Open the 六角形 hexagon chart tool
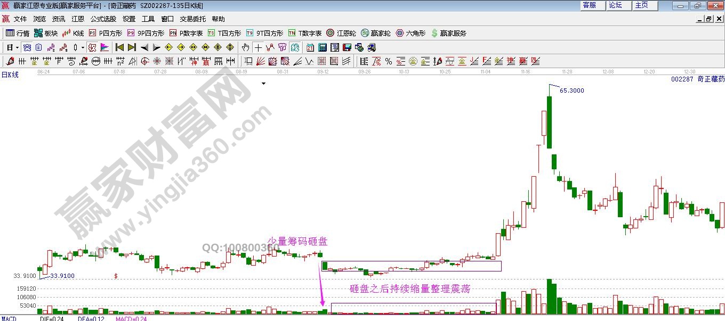Screen dimensions: 725x321 coord(410,33)
